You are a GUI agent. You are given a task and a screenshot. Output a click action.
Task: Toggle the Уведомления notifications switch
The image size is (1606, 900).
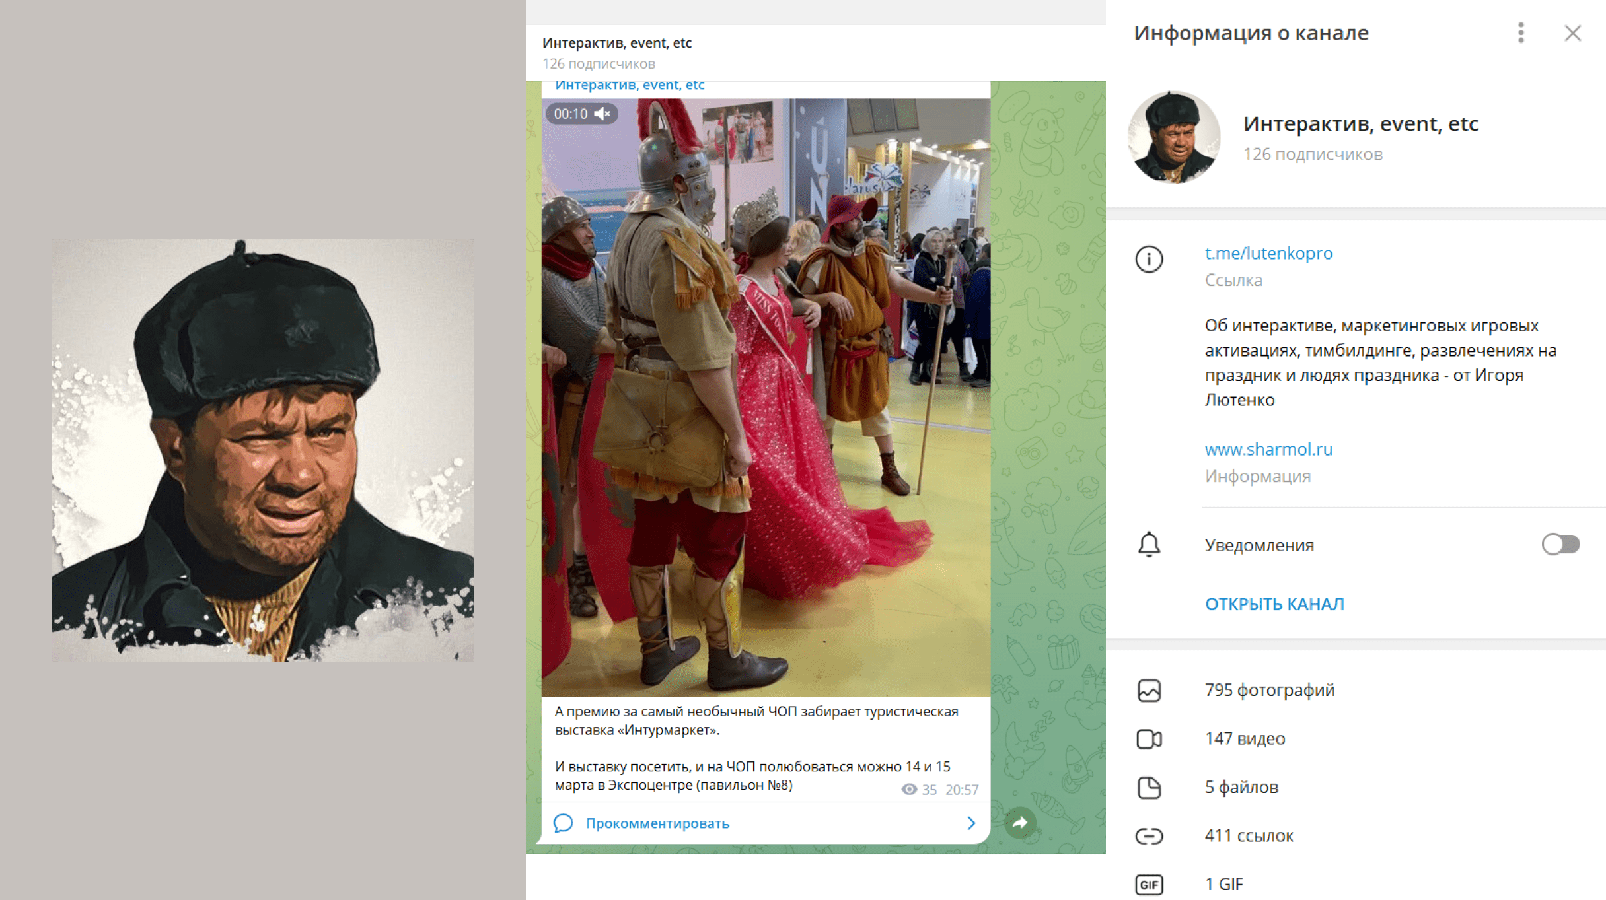(1560, 545)
